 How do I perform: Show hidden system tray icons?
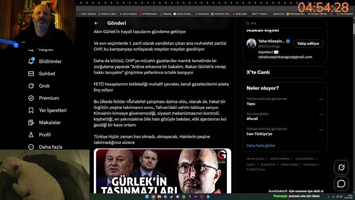click(329, 197)
